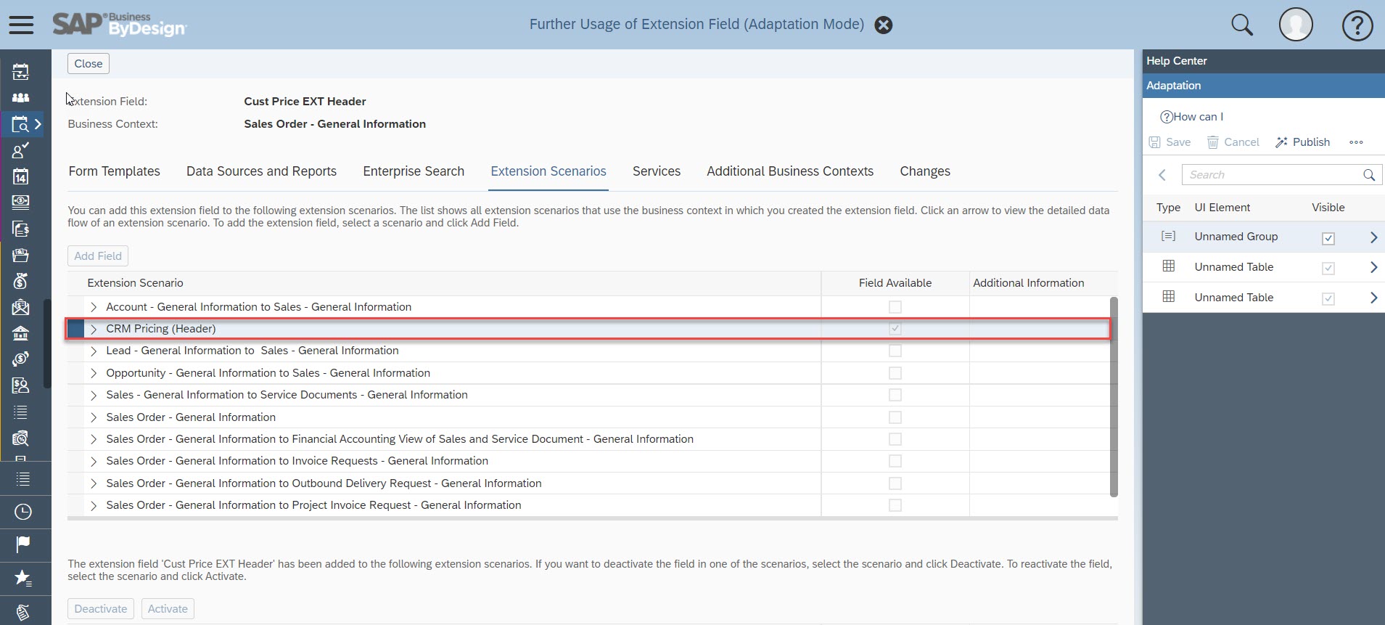Click the left sidebar scrollbar thumb
Screen dimensions: 1385x625
(47, 343)
